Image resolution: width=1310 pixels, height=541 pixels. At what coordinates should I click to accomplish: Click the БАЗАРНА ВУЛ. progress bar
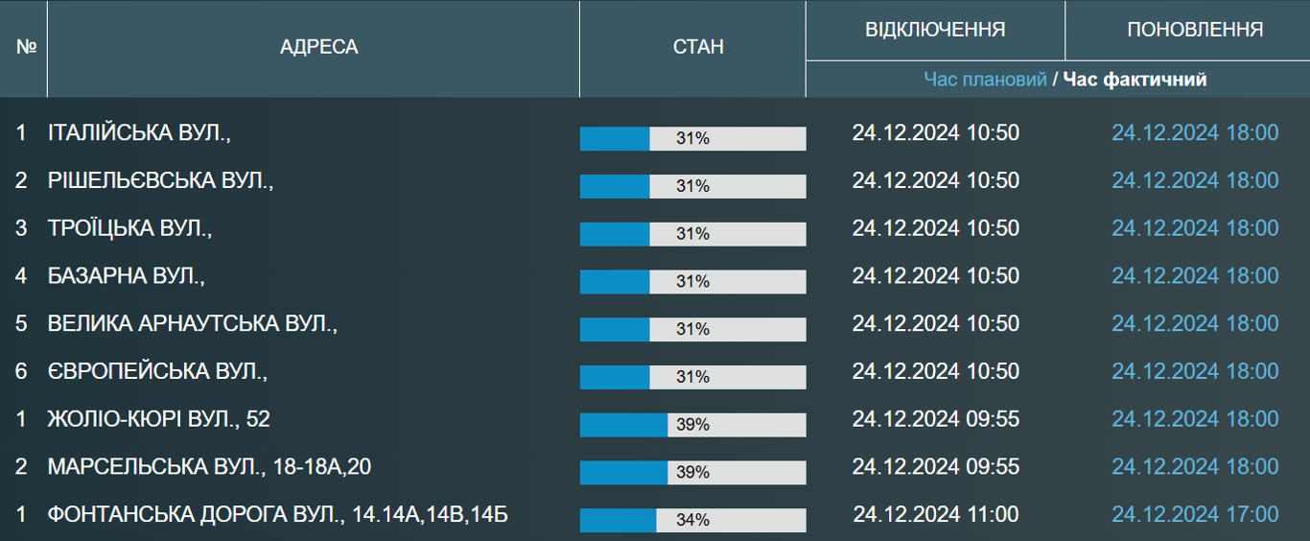point(692,282)
